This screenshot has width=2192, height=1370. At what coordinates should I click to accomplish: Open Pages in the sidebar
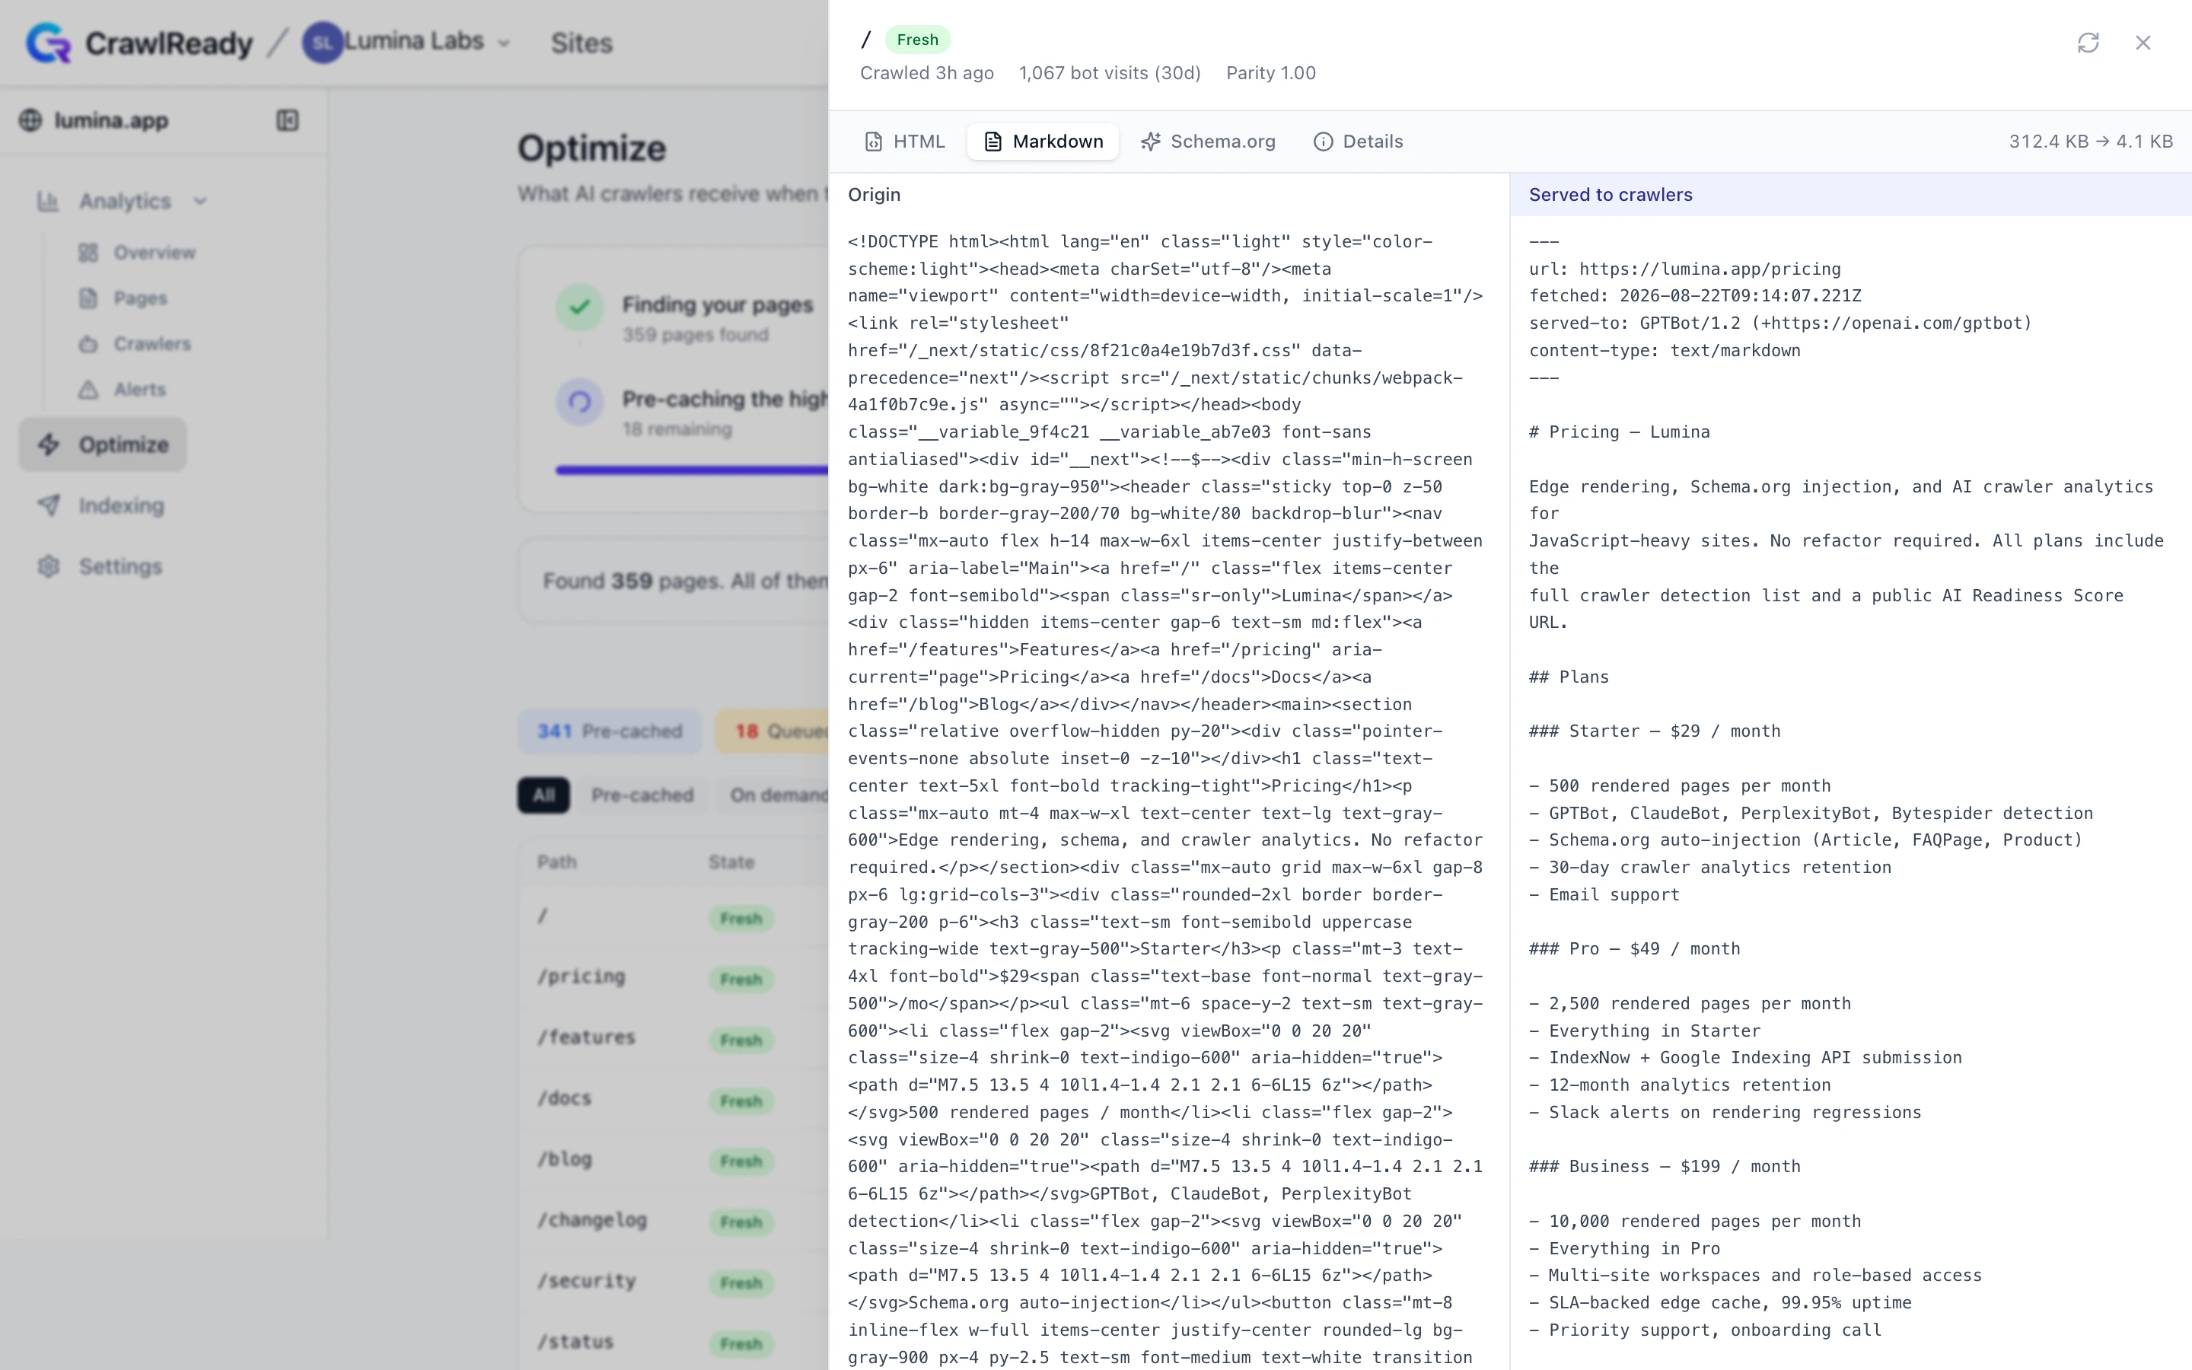coord(140,298)
